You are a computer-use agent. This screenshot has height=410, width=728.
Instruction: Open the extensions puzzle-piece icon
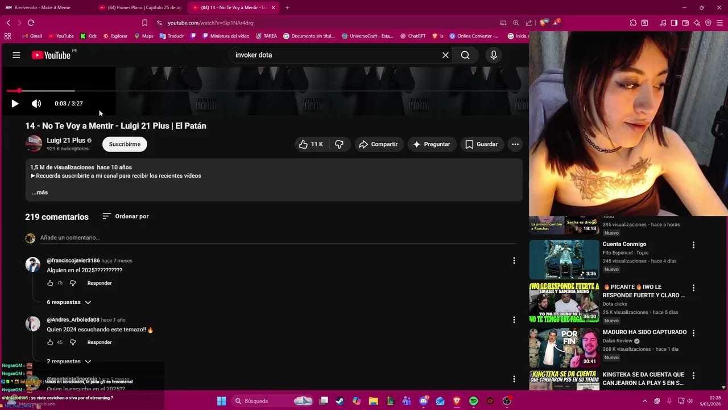[633, 23]
